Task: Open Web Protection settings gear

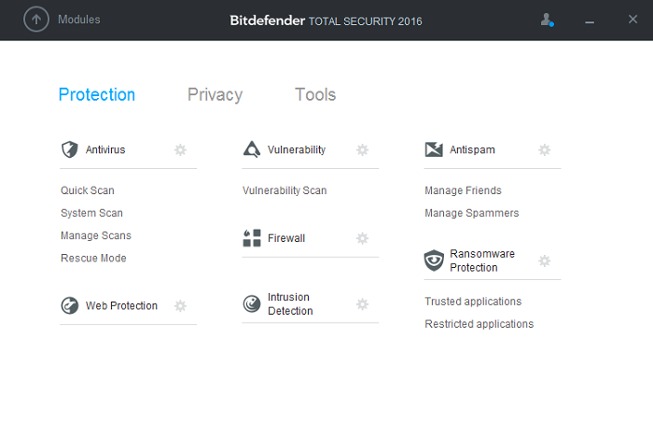Action: click(180, 305)
